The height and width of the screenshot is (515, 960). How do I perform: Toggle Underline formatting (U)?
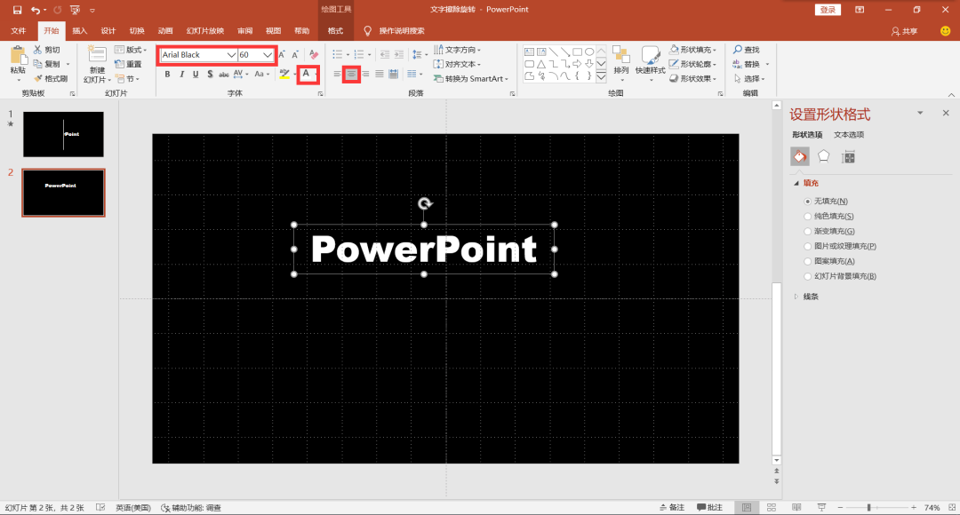[x=196, y=74]
